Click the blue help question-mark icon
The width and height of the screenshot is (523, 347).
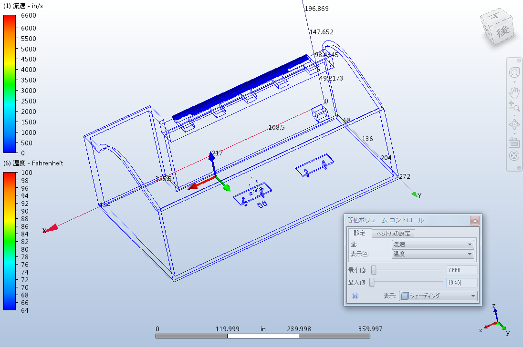355,296
